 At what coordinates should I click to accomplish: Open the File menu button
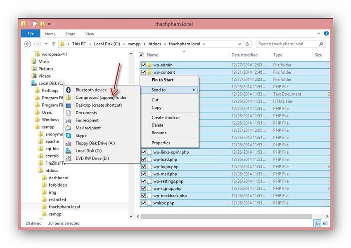(x=31, y=34)
